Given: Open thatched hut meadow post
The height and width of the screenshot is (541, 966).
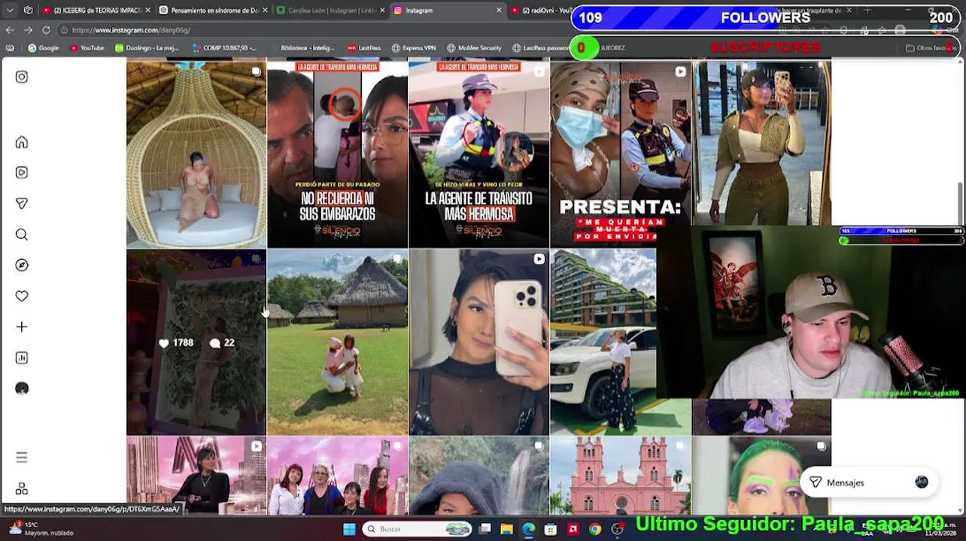Looking at the screenshot, I should tap(338, 343).
